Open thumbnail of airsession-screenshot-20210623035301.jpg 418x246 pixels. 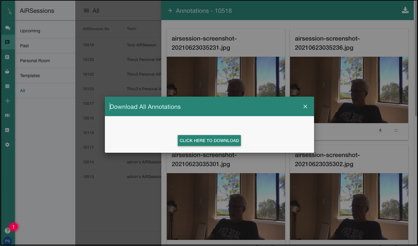[226, 206]
